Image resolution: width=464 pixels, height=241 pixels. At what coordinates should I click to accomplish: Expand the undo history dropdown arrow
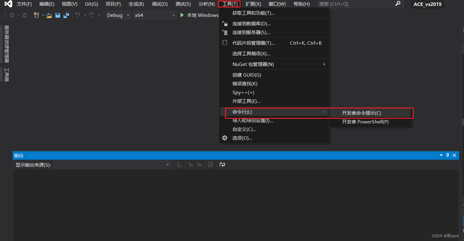pos(85,15)
